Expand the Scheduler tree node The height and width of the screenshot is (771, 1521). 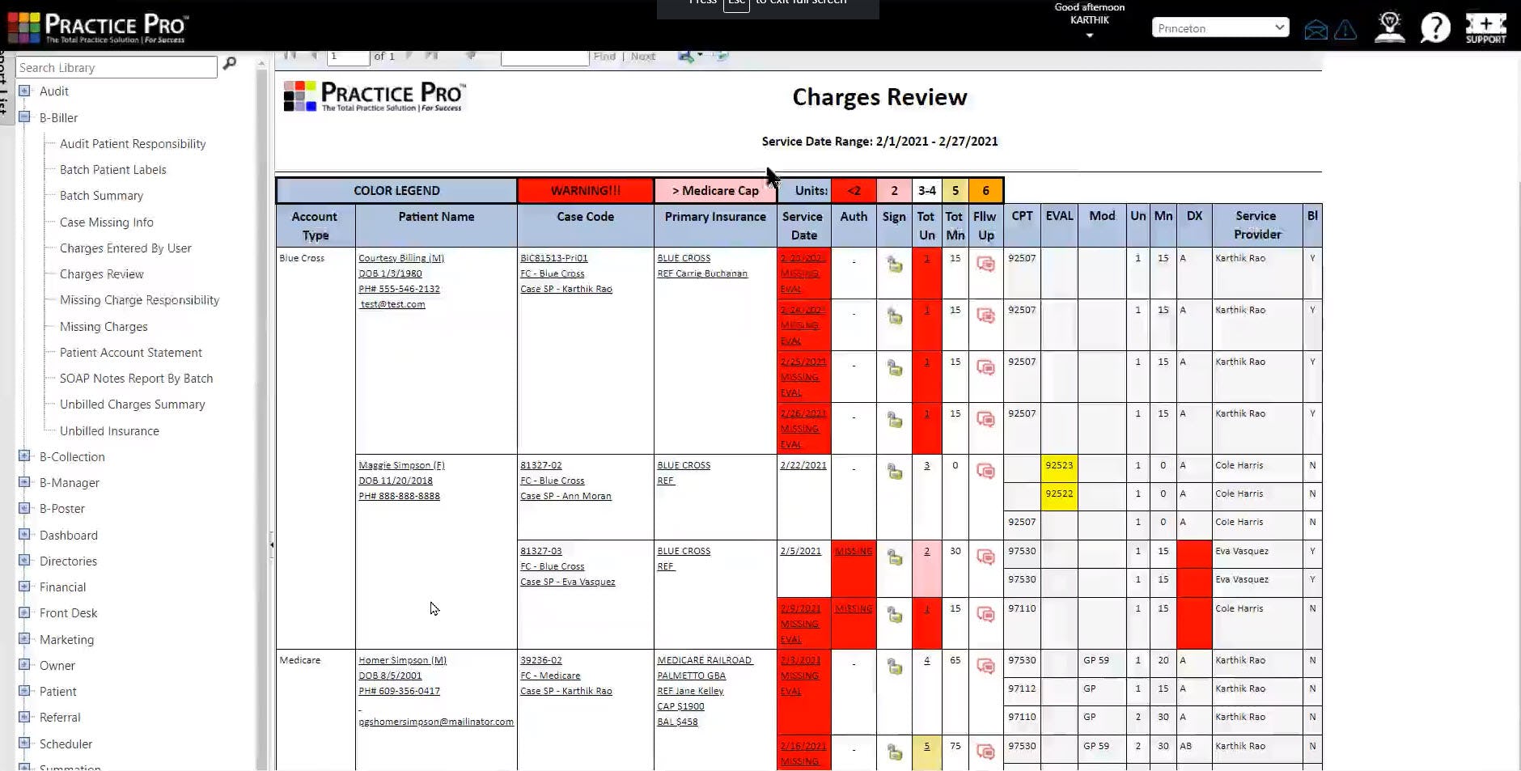[24, 743]
